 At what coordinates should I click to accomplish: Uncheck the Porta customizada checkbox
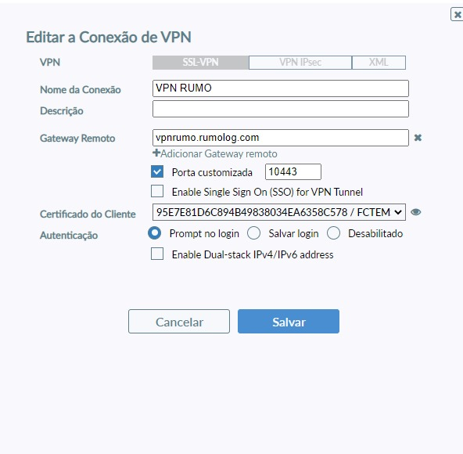(x=157, y=171)
